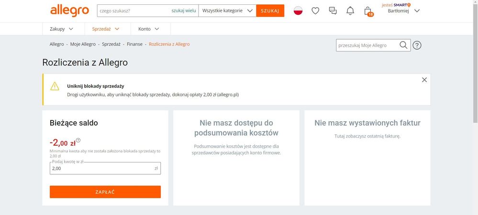Open the Allegro logo homepage

[69, 11]
